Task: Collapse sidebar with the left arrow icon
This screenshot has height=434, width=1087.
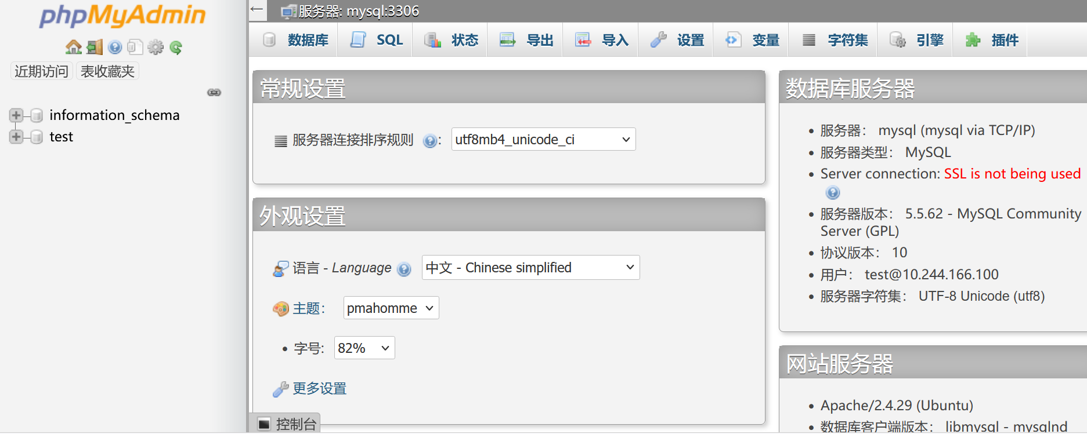Action: click(x=257, y=9)
